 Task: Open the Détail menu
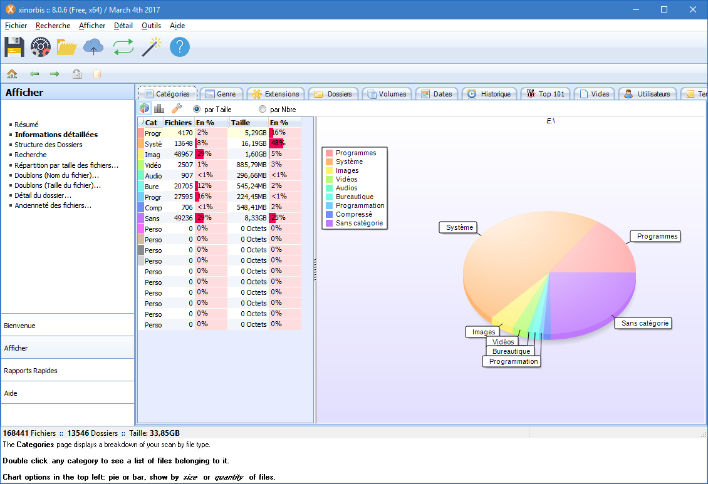[x=123, y=26]
